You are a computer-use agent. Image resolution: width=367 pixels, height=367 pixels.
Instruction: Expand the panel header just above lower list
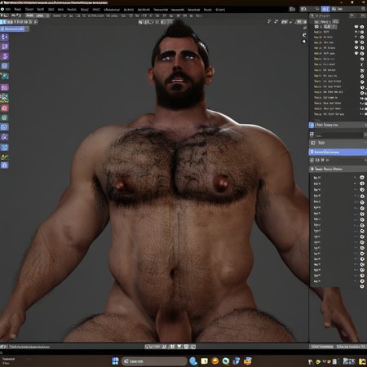[x=338, y=169]
